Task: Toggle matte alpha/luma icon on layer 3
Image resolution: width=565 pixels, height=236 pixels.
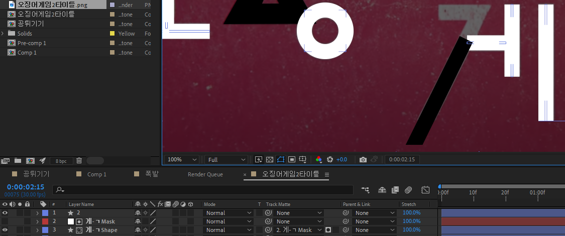Action: click(328, 230)
